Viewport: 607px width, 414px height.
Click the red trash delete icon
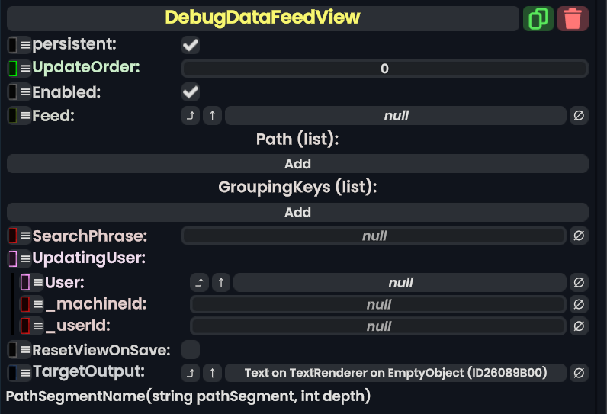573,18
